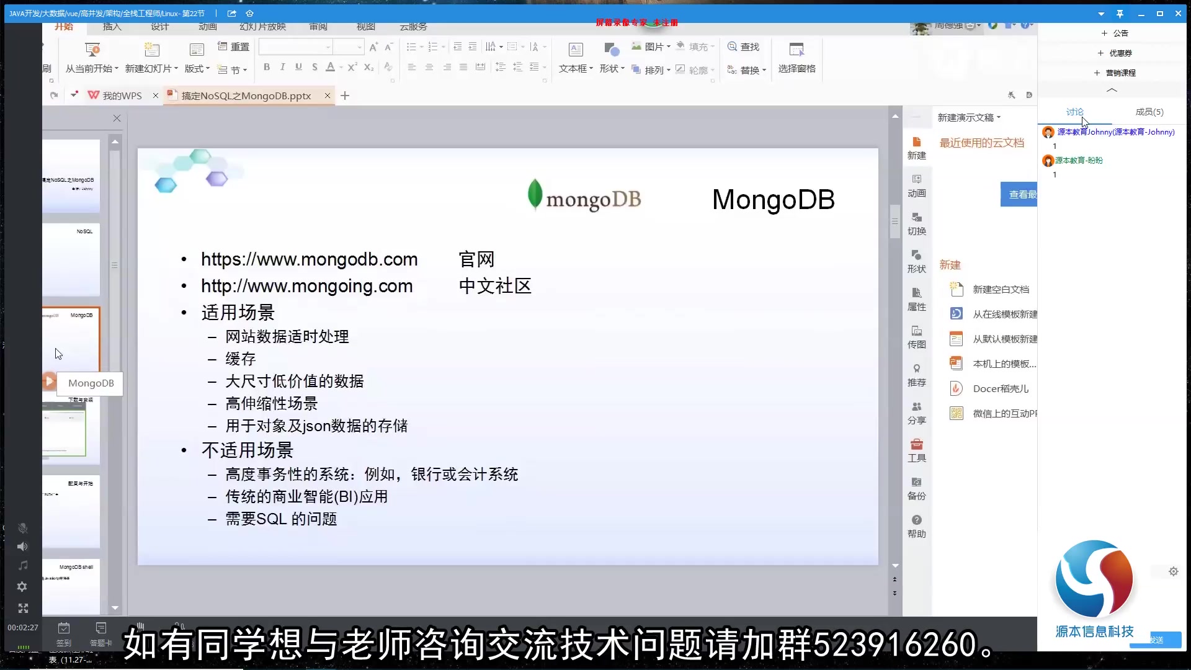The height and width of the screenshot is (670, 1191).
Task: Switch to the 审阅 ribbon tab
Action: [318, 26]
